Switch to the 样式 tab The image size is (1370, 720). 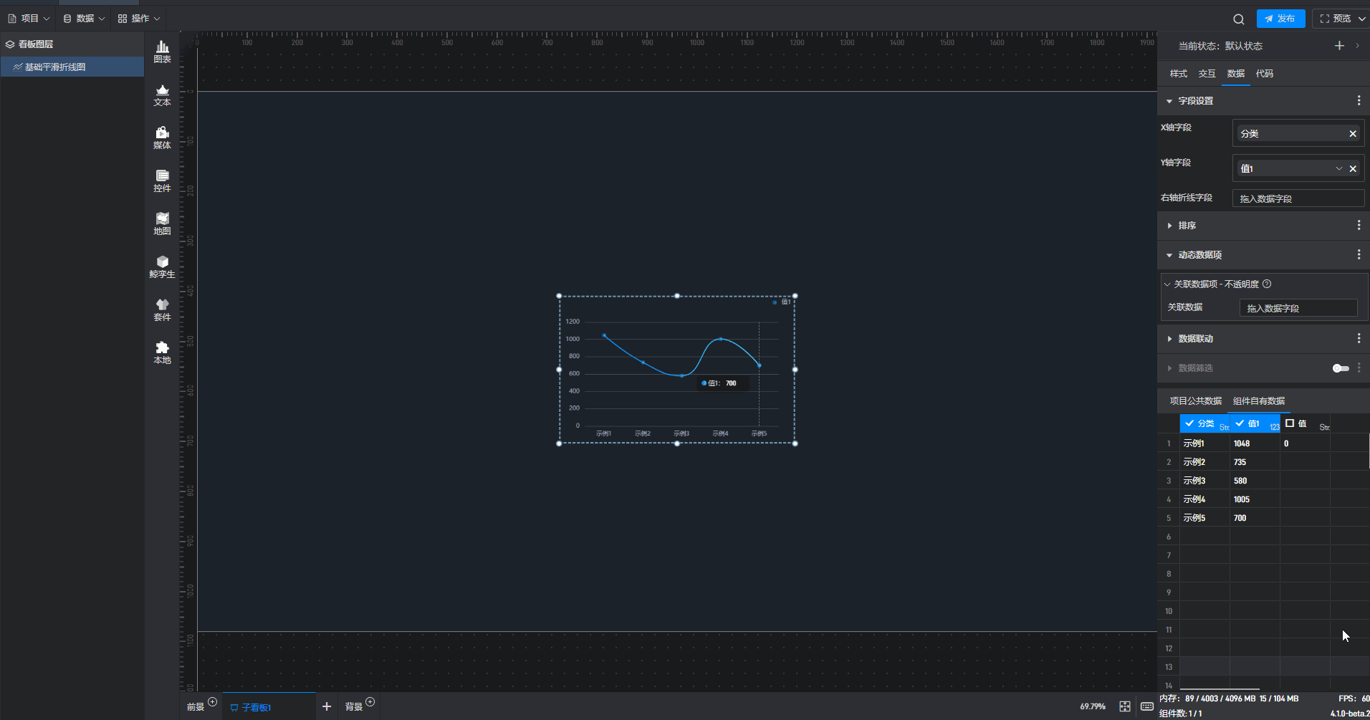pyautogui.click(x=1179, y=74)
